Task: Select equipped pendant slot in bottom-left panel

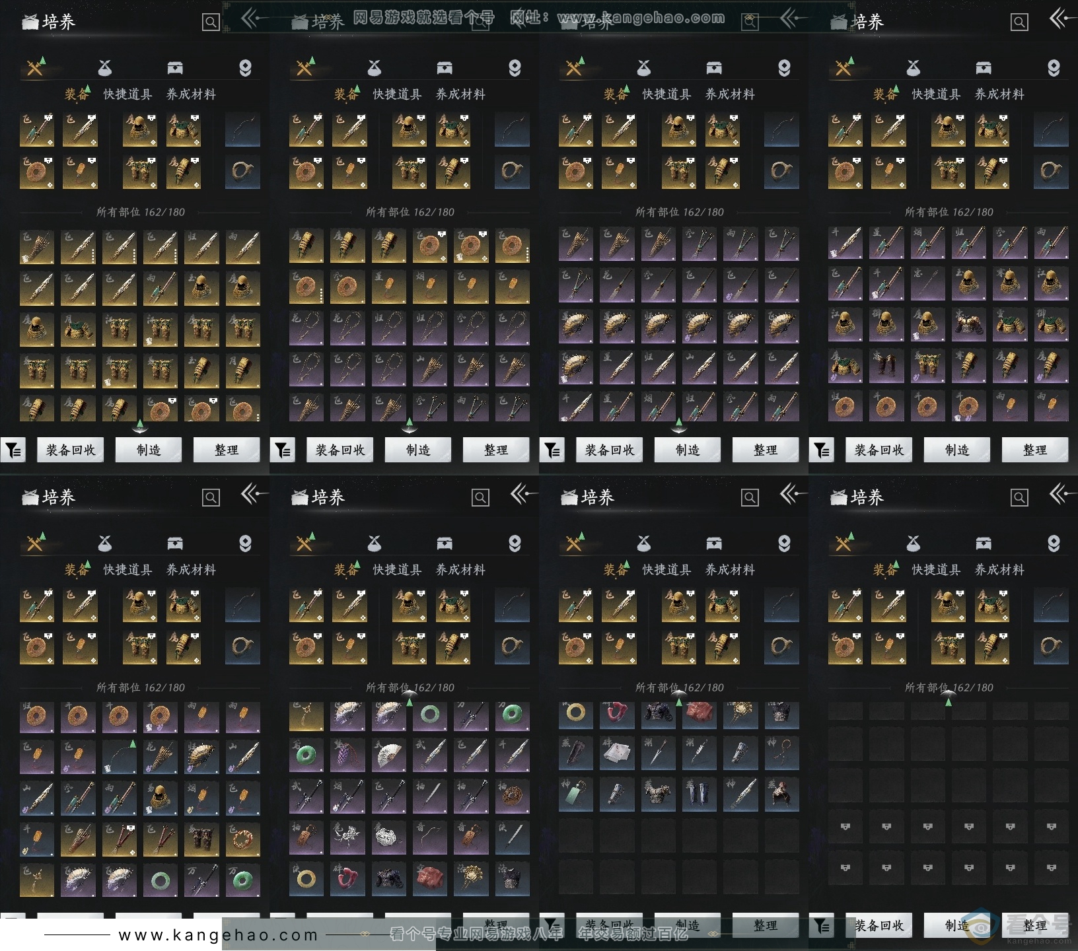Action: [80, 647]
